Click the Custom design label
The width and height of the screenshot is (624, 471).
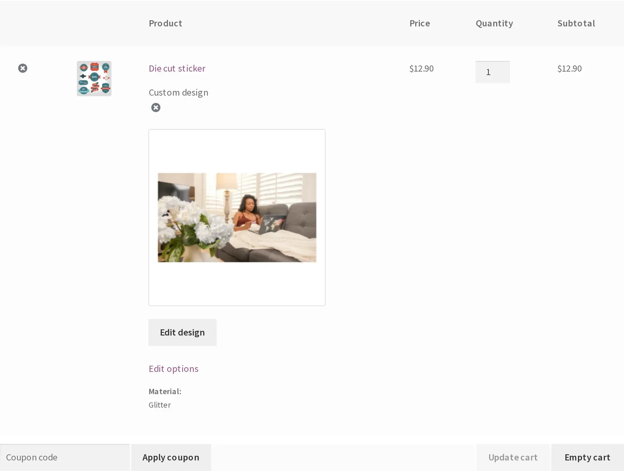click(178, 93)
